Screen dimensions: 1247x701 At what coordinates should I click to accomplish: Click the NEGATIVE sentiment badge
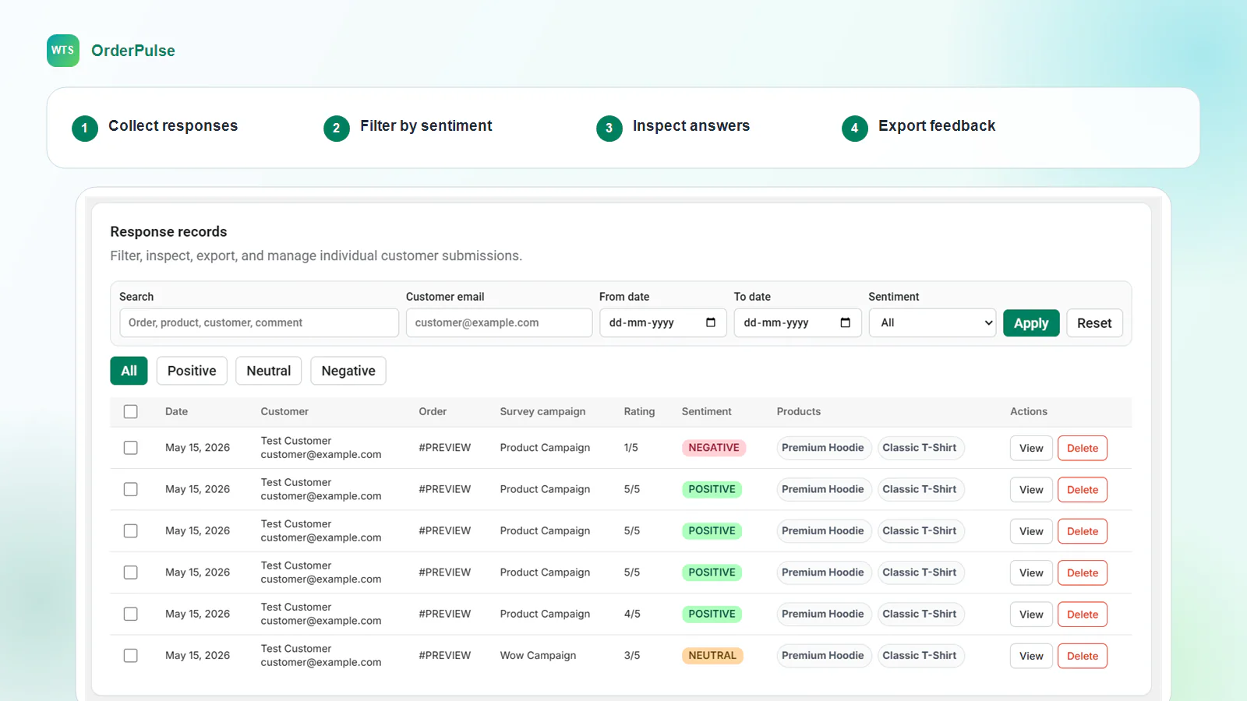click(714, 448)
